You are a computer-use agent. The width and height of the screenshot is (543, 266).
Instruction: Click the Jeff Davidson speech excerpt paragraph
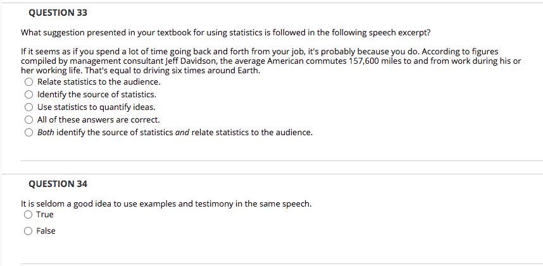click(271, 60)
